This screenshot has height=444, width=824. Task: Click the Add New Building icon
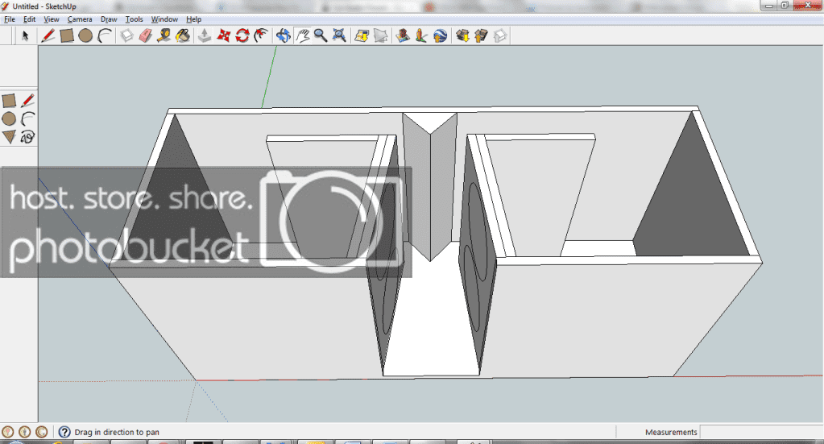point(403,35)
